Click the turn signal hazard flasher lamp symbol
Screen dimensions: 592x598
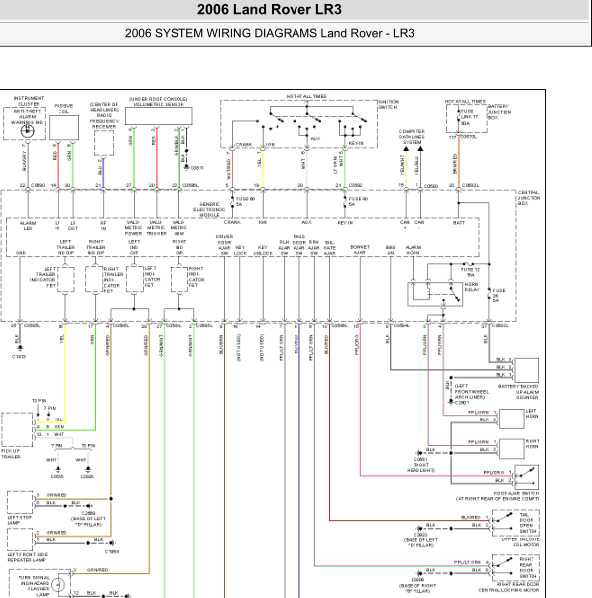click(58, 584)
